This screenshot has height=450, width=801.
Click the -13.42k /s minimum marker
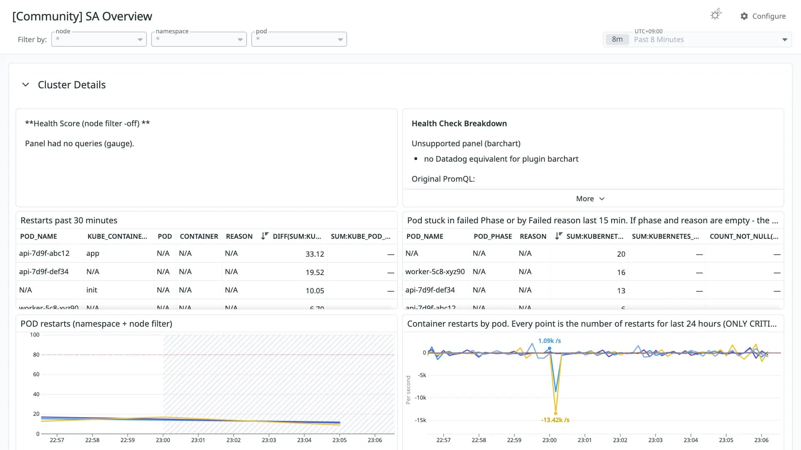555,413
